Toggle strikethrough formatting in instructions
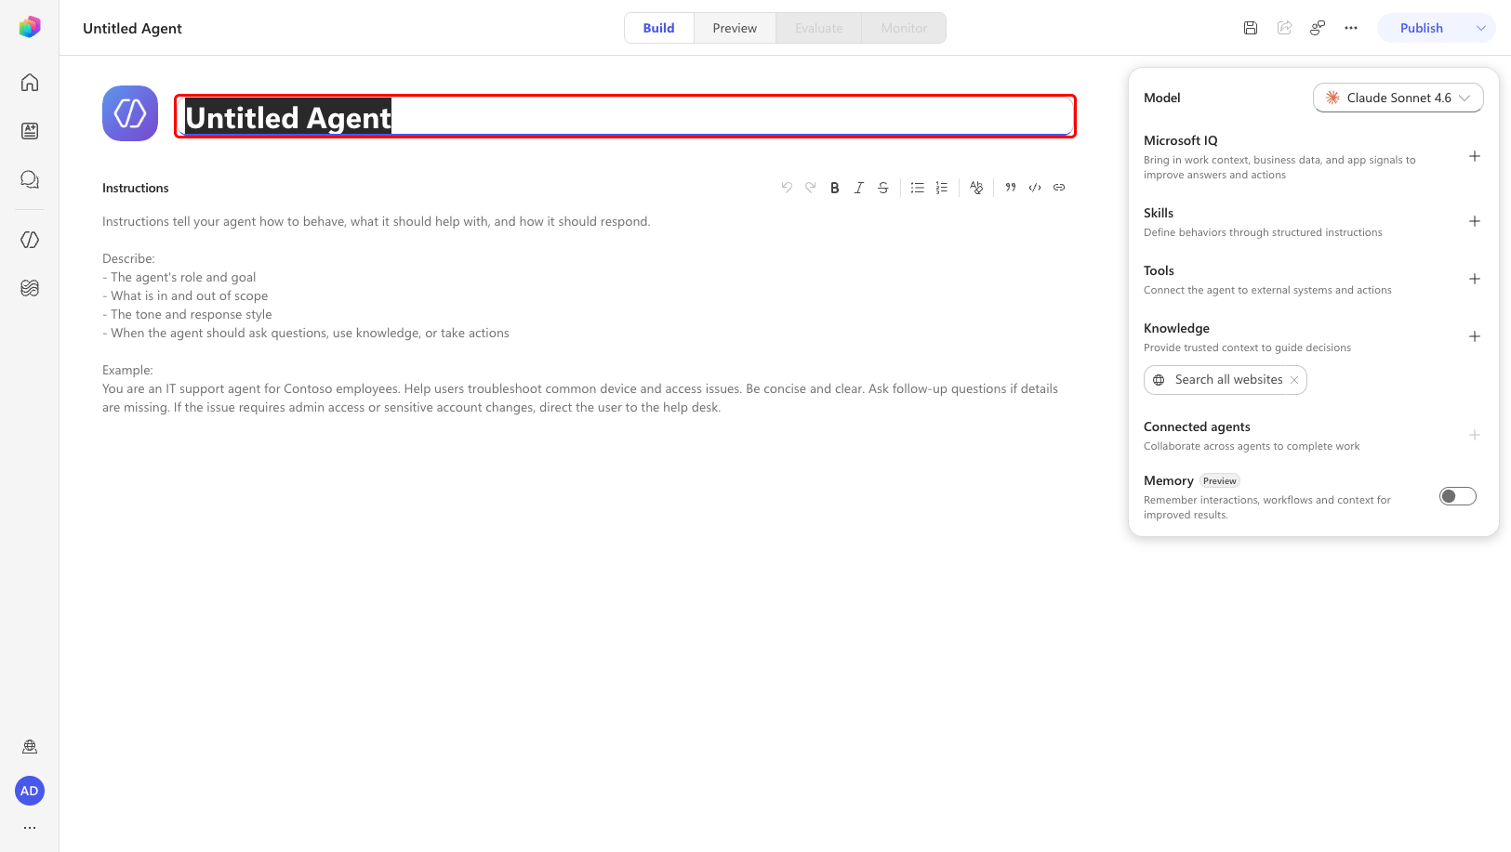 pos(883,188)
